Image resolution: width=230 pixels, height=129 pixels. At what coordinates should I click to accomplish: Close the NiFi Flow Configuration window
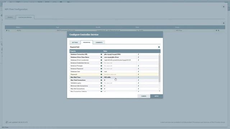click(x=224, y=7)
